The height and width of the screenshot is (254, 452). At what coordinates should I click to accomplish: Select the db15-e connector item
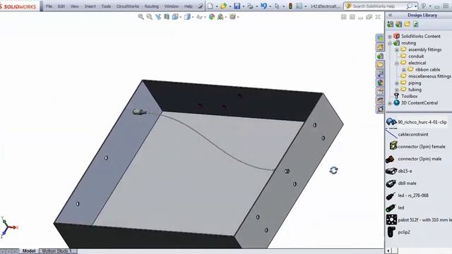pos(405,171)
